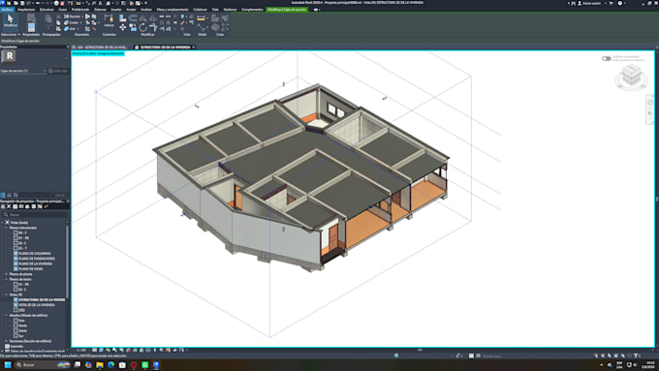Open the Caja de sección type dropdown
Screen dimensions: 659x371
point(23,71)
